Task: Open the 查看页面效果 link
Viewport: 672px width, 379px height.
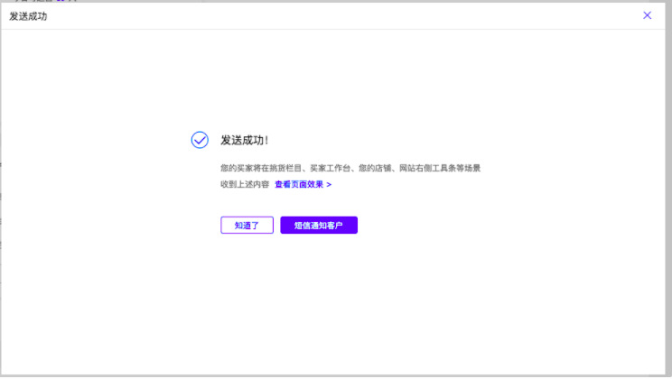Action: coord(303,185)
